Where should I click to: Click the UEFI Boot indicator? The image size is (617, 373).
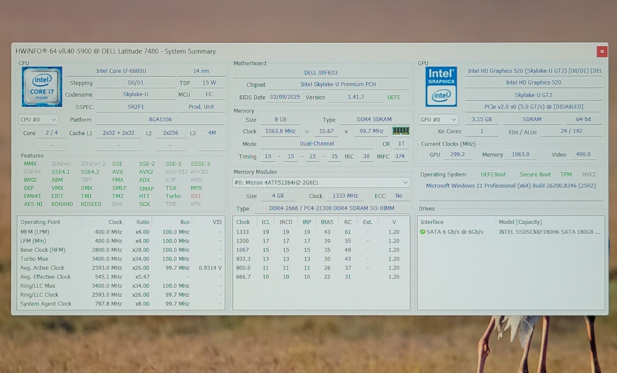click(493, 175)
